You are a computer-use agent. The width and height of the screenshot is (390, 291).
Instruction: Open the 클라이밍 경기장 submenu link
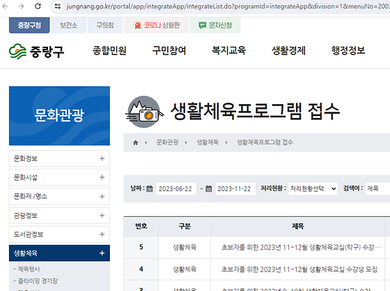(36, 281)
